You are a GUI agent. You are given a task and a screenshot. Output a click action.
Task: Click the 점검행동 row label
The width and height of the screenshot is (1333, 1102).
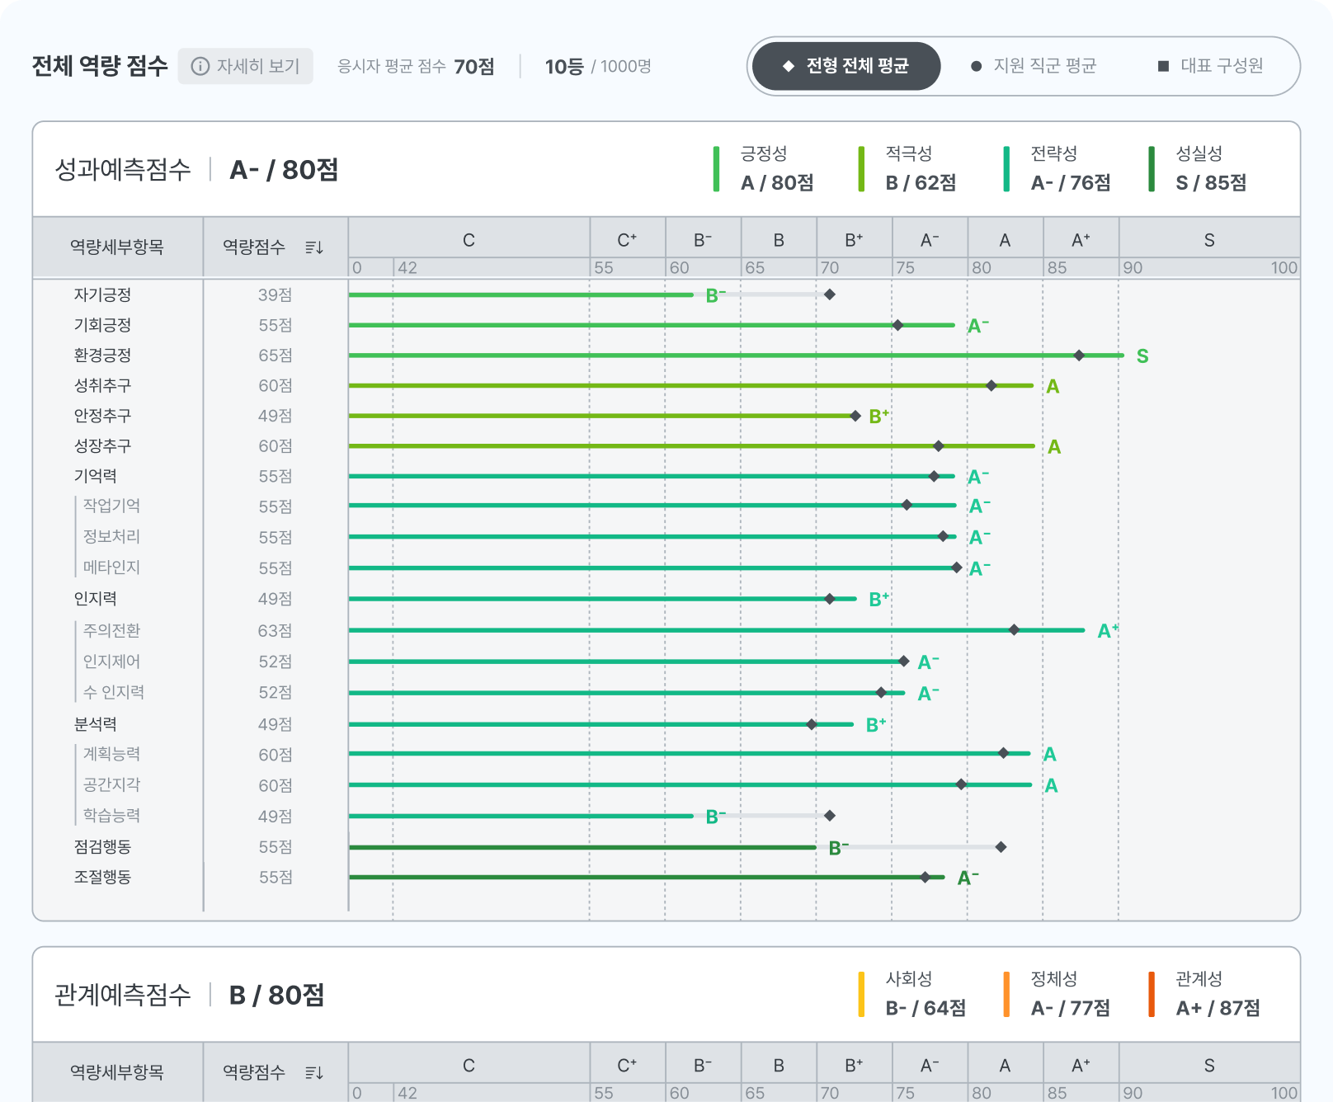click(102, 847)
